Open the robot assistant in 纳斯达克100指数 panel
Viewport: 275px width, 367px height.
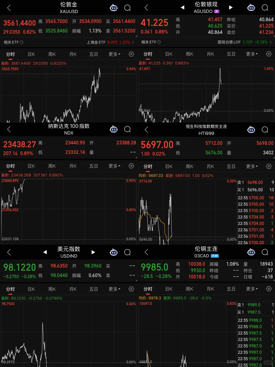114,129
